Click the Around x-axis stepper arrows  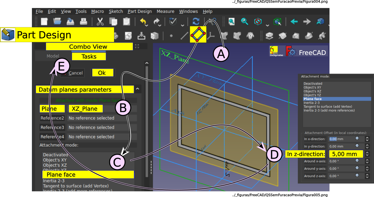(367, 161)
